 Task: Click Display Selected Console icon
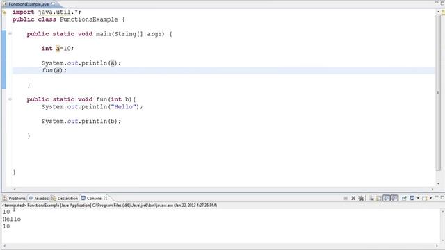[x=412, y=198]
